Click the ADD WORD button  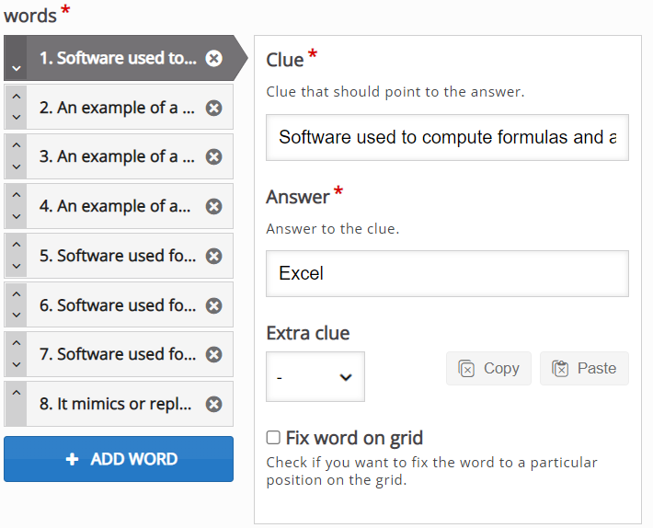click(119, 459)
